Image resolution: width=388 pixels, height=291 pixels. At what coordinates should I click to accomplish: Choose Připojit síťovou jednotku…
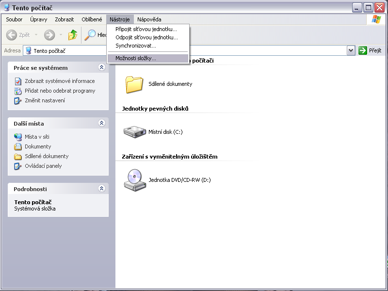[x=148, y=29]
